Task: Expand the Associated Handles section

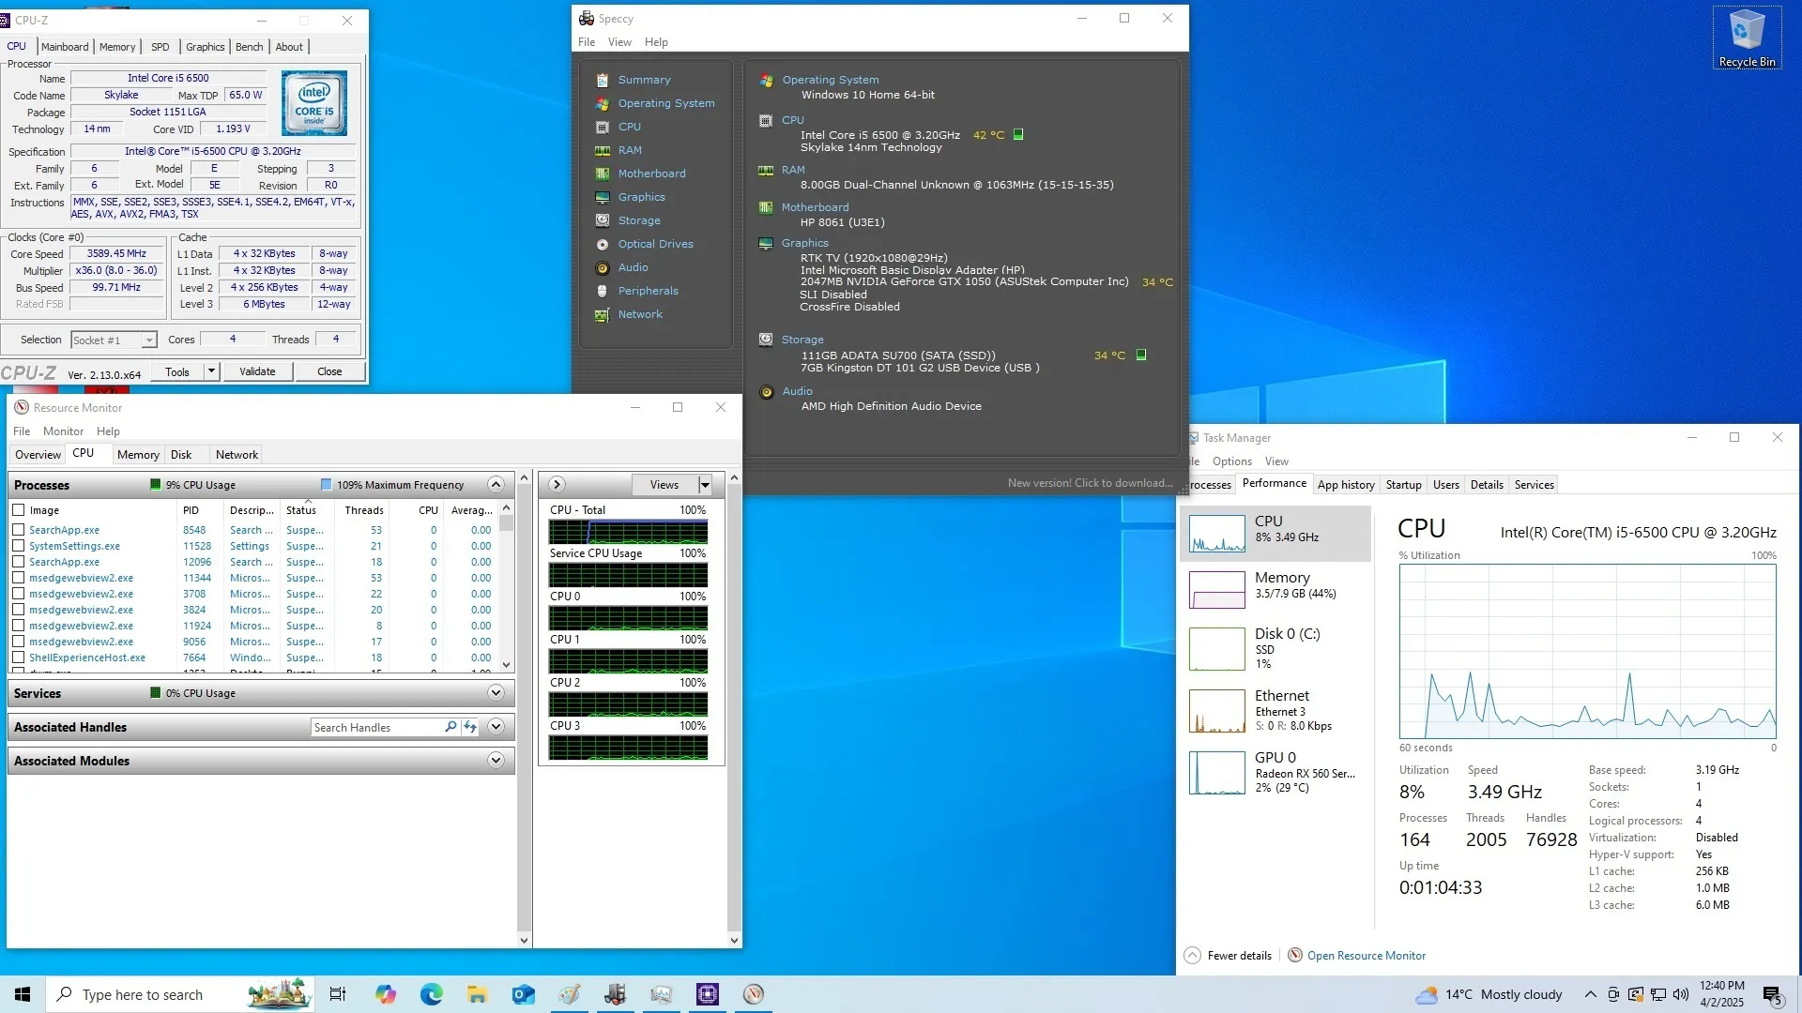Action: click(x=496, y=727)
